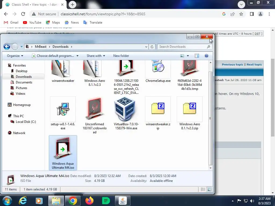This screenshot has height=206, width=275.
Task: Open new Chrome tab
Action: [x=73, y=5]
